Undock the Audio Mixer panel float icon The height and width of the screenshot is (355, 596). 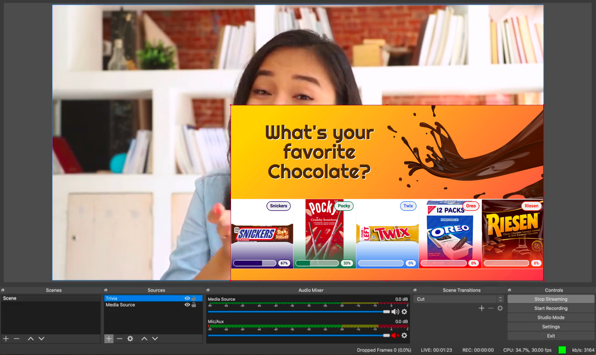pyautogui.click(x=208, y=290)
